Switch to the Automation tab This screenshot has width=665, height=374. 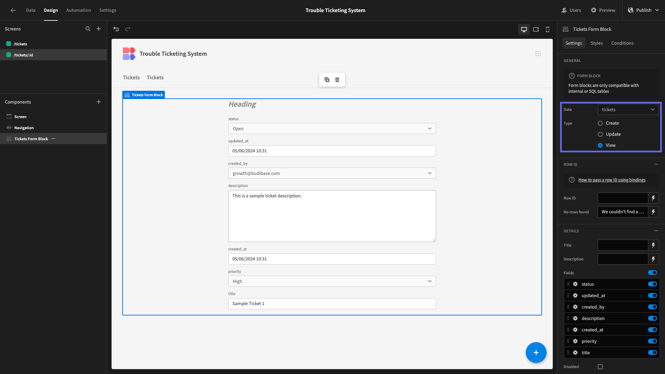tap(78, 10)
